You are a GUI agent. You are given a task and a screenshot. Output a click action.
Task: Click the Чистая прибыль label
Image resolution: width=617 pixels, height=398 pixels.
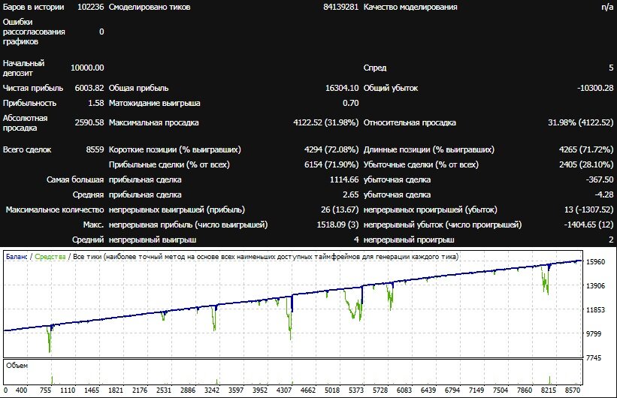[x=33, y=88]
